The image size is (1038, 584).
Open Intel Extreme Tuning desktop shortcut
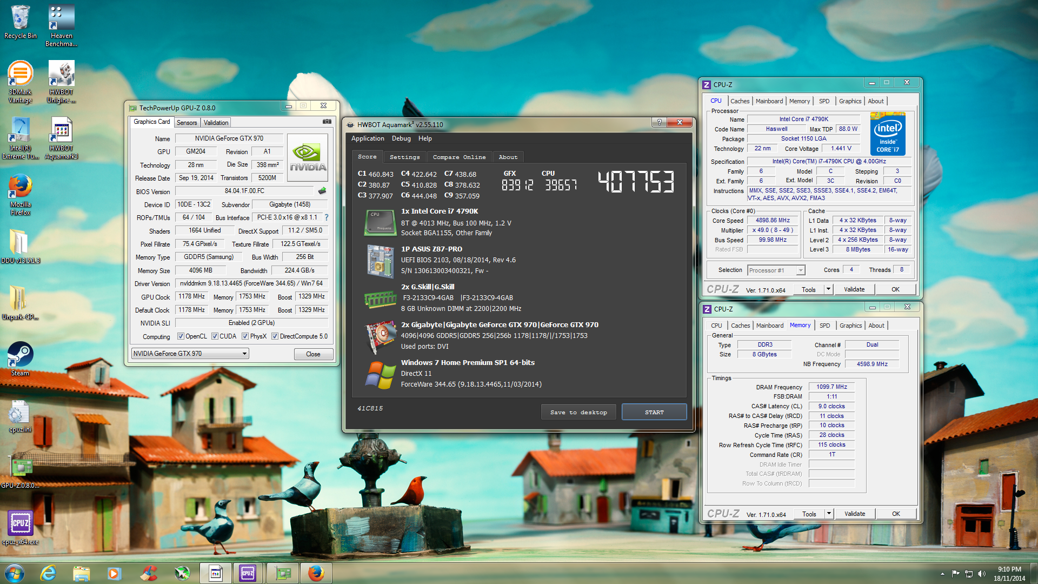point(21,138)
